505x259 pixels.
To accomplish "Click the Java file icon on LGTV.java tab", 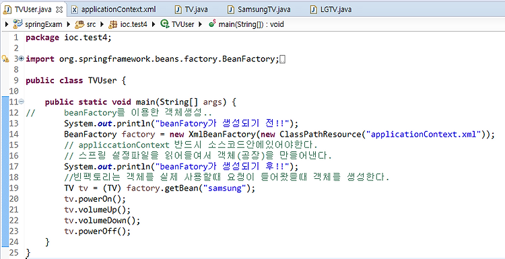I will click(x=314, y=9).
